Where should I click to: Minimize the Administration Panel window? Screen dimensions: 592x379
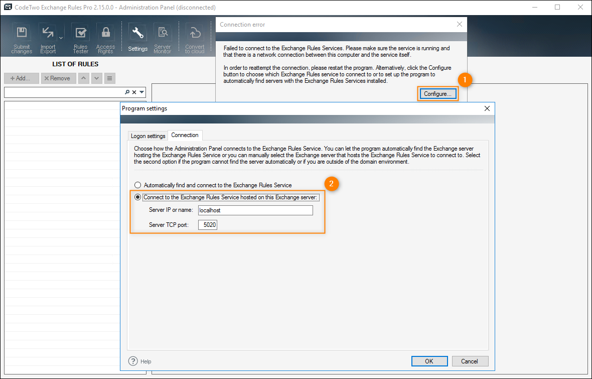click(534, 7)
